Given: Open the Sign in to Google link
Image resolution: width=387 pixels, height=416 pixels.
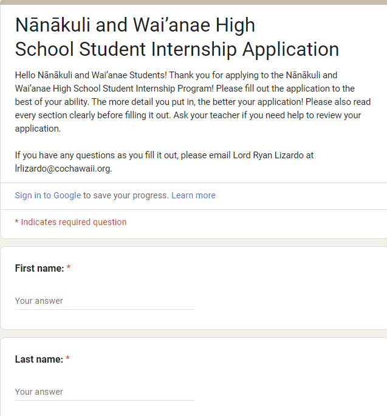Looking at the screenshot, I should click(x=48, y=195).
